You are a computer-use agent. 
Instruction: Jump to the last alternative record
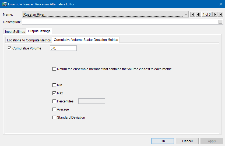220,14
